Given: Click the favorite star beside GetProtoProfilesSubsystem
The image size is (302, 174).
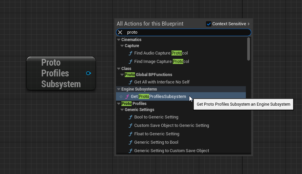Looking at the screenshot, I should click(121, 97).
